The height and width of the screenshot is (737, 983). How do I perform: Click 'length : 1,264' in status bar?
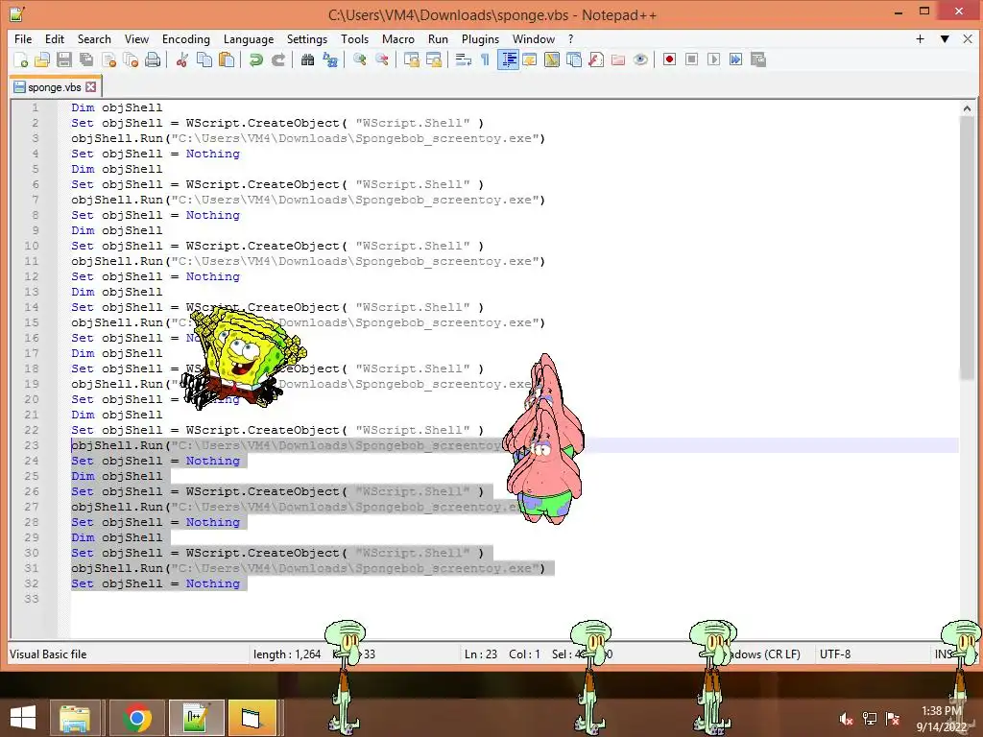(287, 654)
